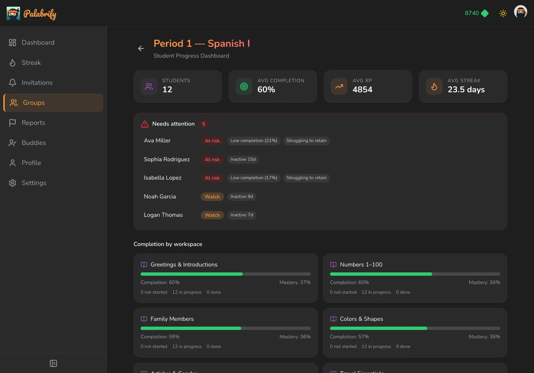Viewport: 534px width, 373px height.
Task: Click the Greetings & Introductions book icon
Action: (x=144, y=265)
